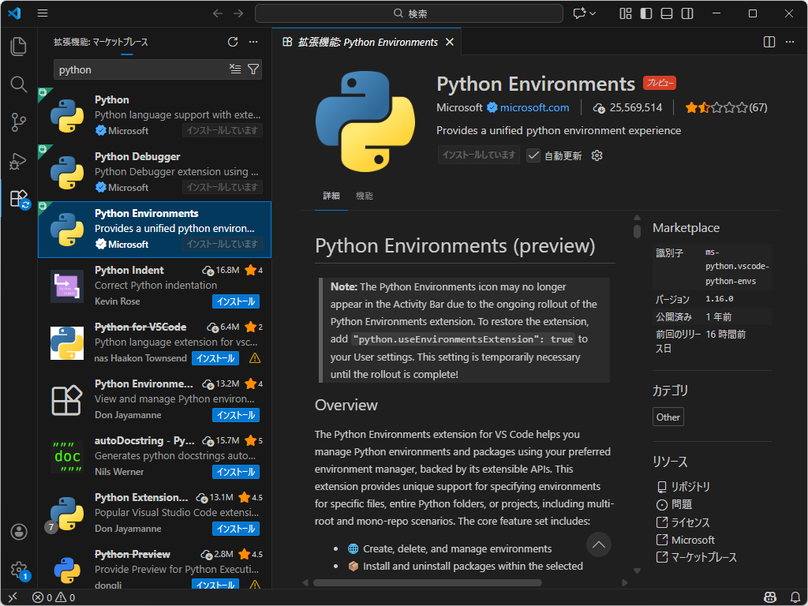Open the Search view in the Activity Bar
The height and width of the screenshot is (606, 808).
(18, 84)
